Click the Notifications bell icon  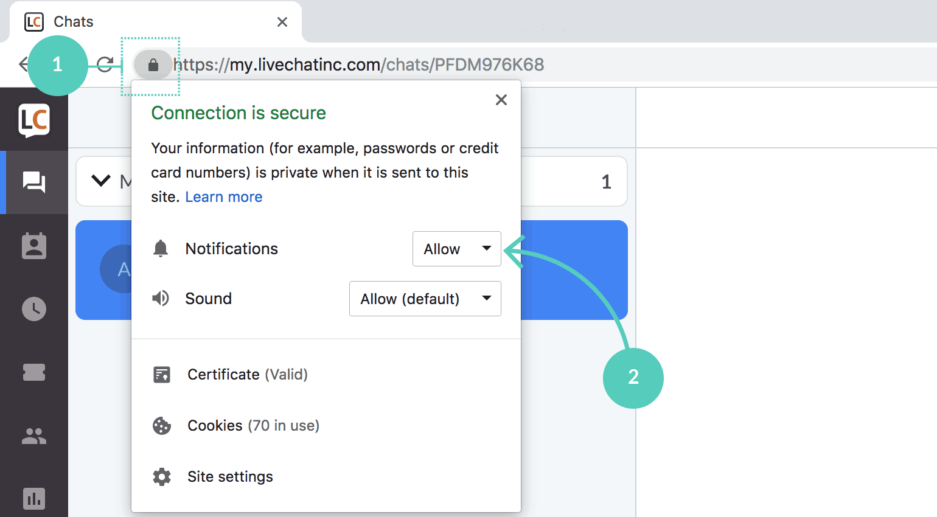161,249
